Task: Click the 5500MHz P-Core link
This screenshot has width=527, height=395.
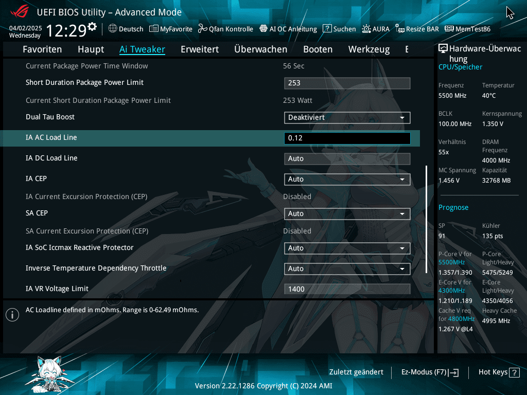Action: click(x=451, y=262)
